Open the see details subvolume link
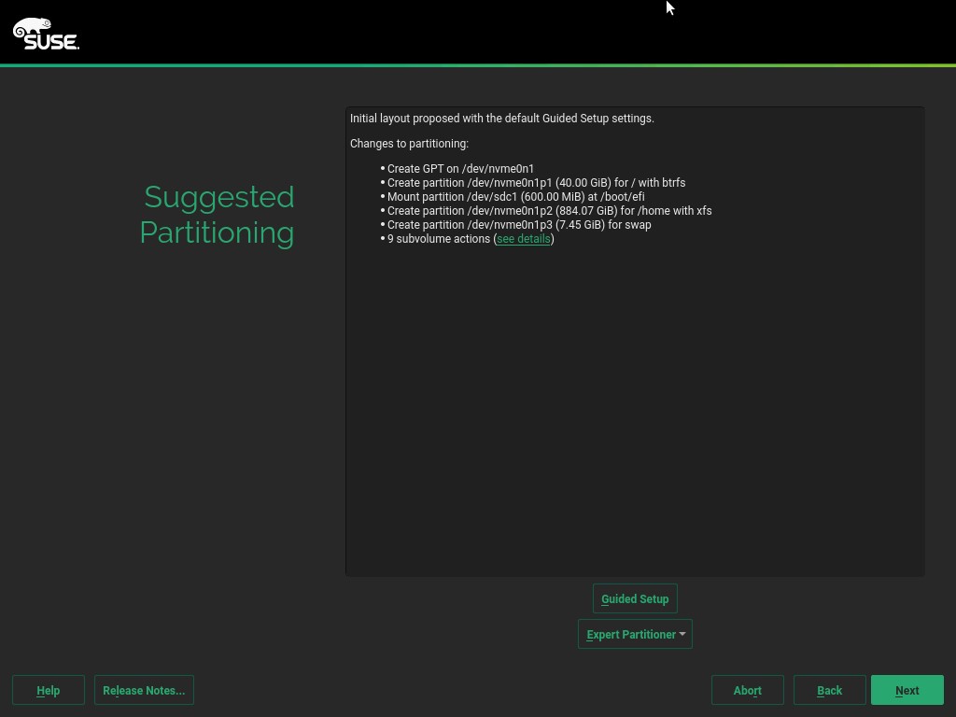956x717 pixels. 523,239
